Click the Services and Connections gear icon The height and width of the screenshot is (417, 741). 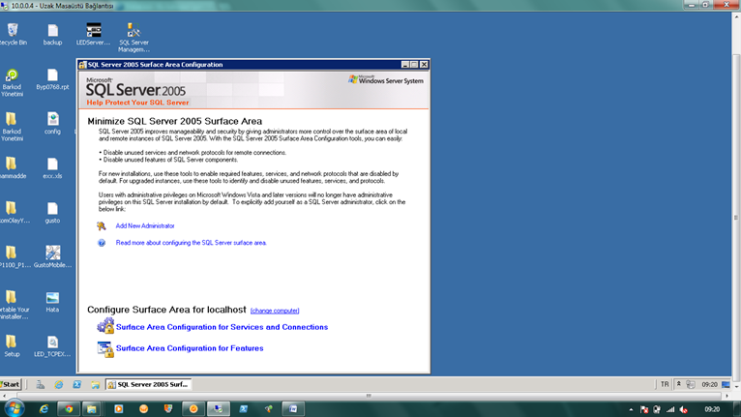click(105, 326)
